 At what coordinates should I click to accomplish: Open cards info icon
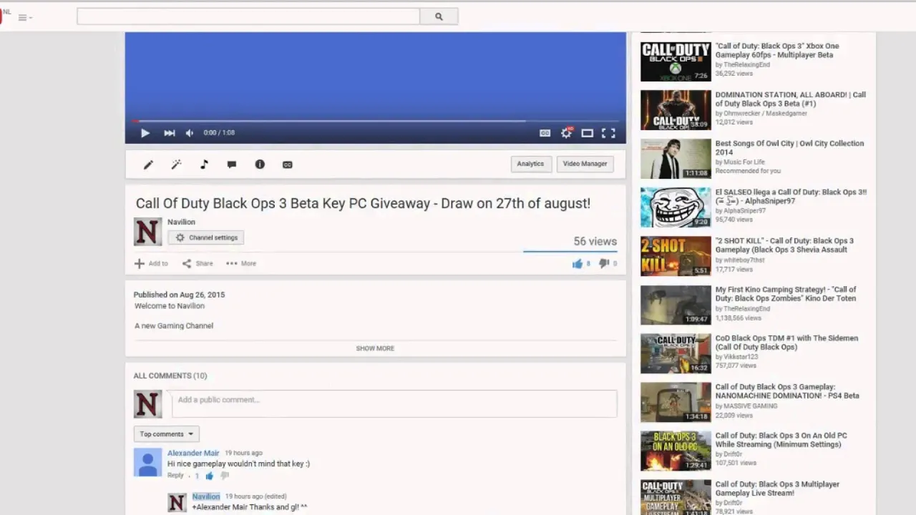point(260,165)
